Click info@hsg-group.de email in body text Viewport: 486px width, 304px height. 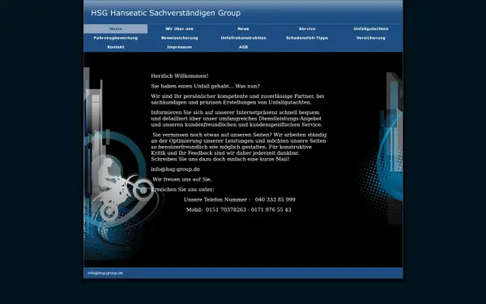[176, 169]
